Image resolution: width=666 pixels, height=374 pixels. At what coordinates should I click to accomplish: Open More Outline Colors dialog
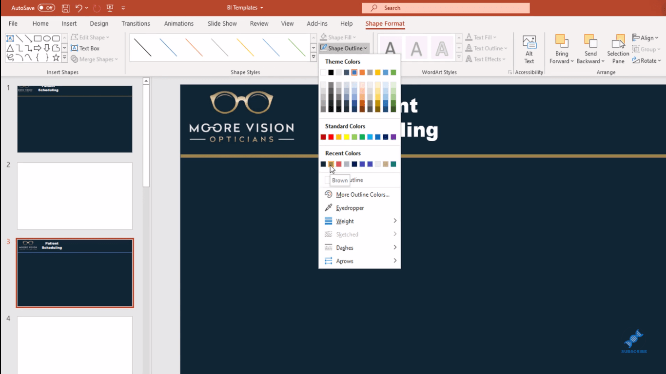[x=360, y=194]
